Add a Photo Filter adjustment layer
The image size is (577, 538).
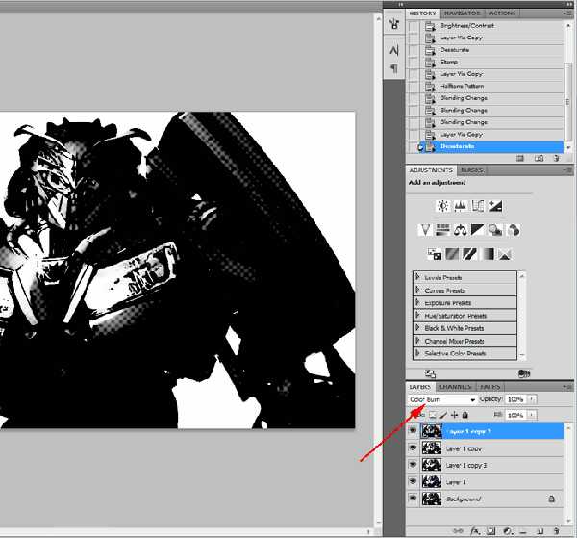495,230
